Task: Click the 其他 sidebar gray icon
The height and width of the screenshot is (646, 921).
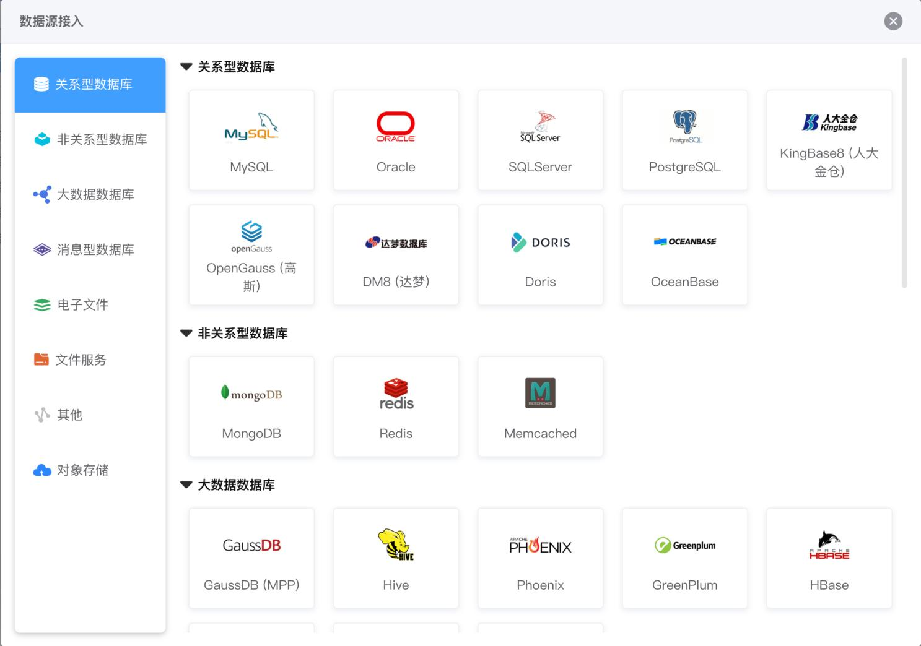Action: 42,415
